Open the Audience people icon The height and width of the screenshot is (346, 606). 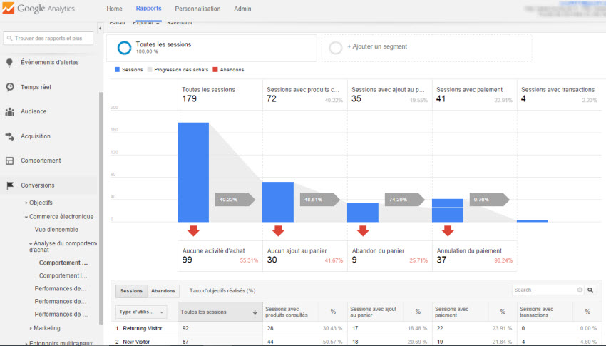[x=10, y=112]
